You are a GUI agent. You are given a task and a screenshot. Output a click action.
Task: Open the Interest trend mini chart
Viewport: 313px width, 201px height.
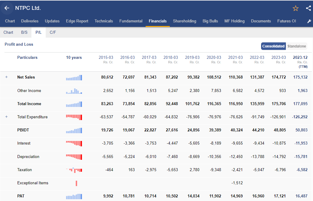click(x=74, y=144)
